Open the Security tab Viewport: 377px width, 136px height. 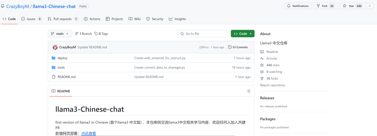click(x=155, y=19)
